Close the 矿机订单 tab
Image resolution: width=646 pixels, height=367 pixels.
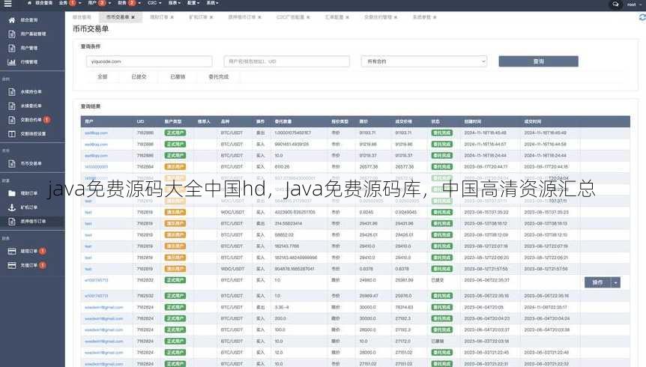(x=211, y=17)
